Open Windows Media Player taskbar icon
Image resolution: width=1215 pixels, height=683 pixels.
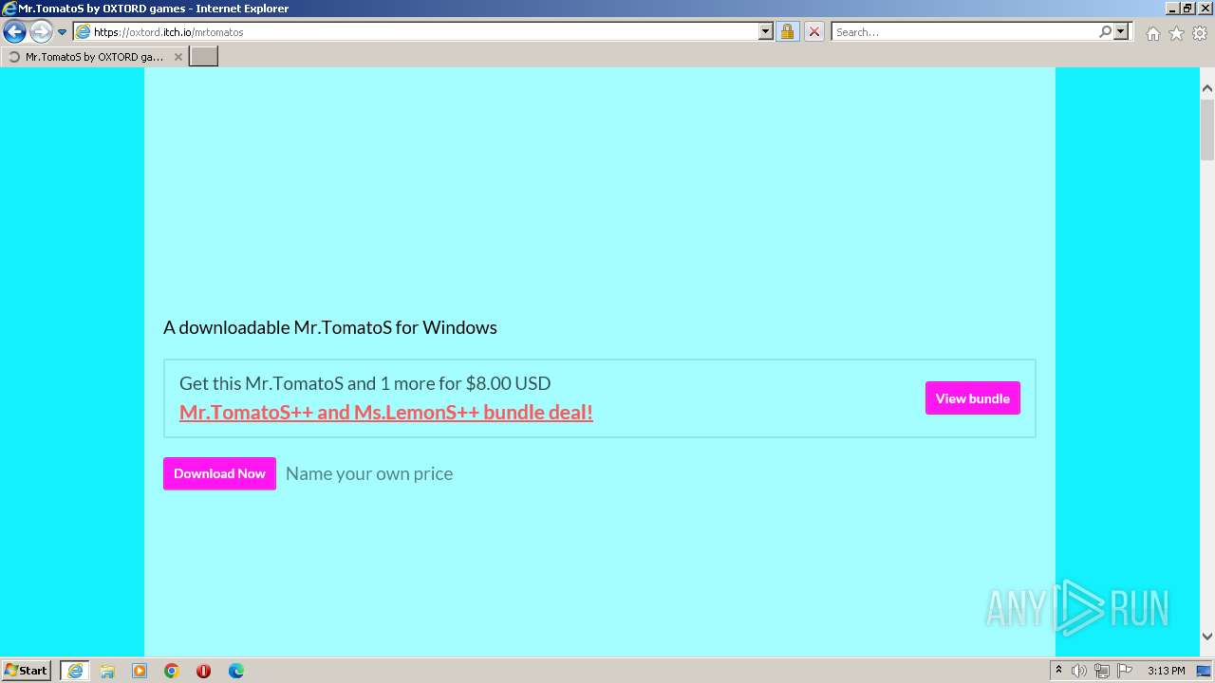click(140, 671)
